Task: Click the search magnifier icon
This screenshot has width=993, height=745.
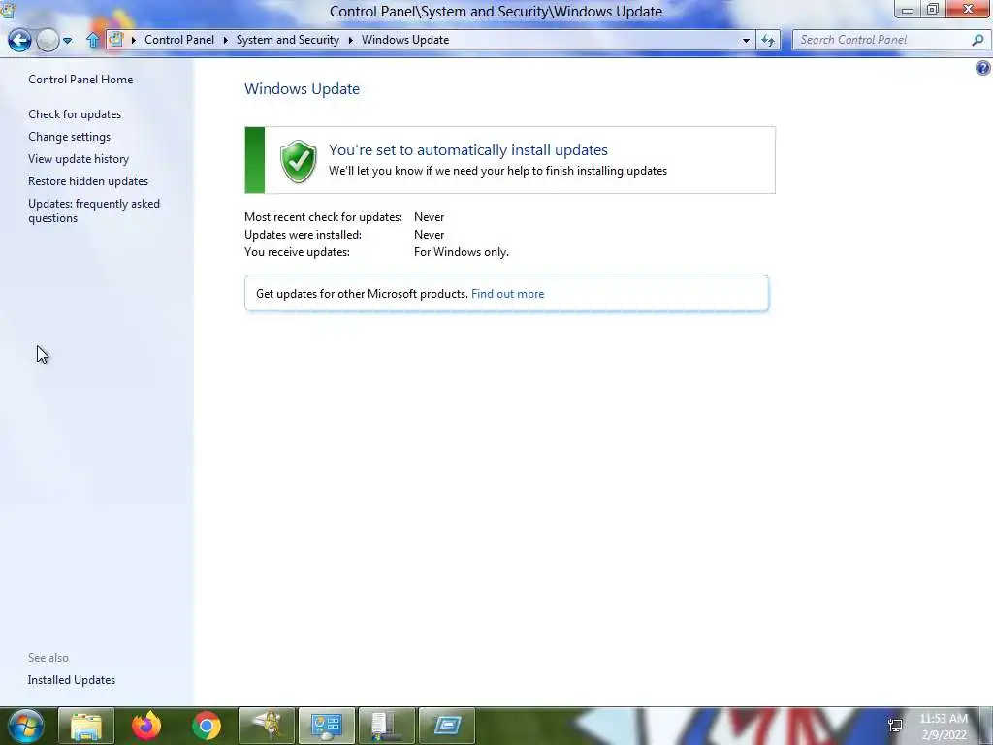Action: pyautogui.click(x=977, y=40)
